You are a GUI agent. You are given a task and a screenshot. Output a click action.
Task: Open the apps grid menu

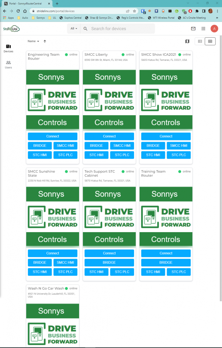203,29
